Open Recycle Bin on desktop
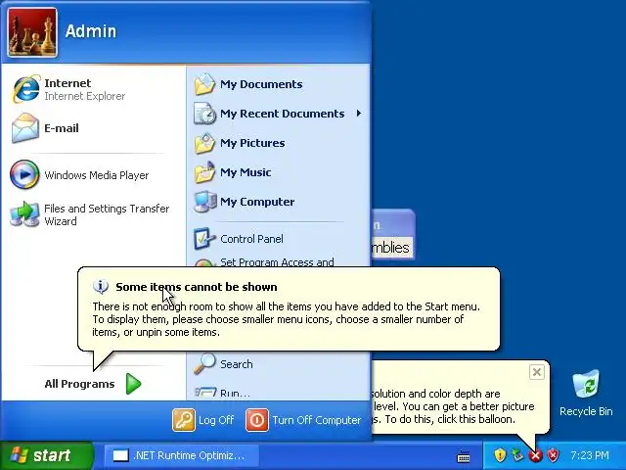Viewport: 626px width, 470px height. click(x=586, y=393)
